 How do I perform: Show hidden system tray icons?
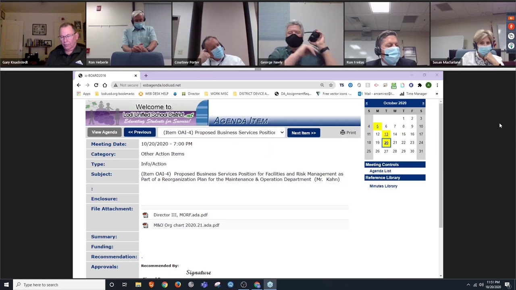tap(468, 285)
